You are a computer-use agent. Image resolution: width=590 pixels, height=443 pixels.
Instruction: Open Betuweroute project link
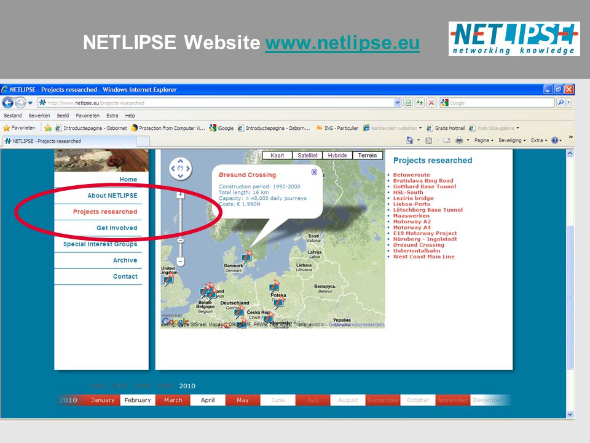point(411,175)
